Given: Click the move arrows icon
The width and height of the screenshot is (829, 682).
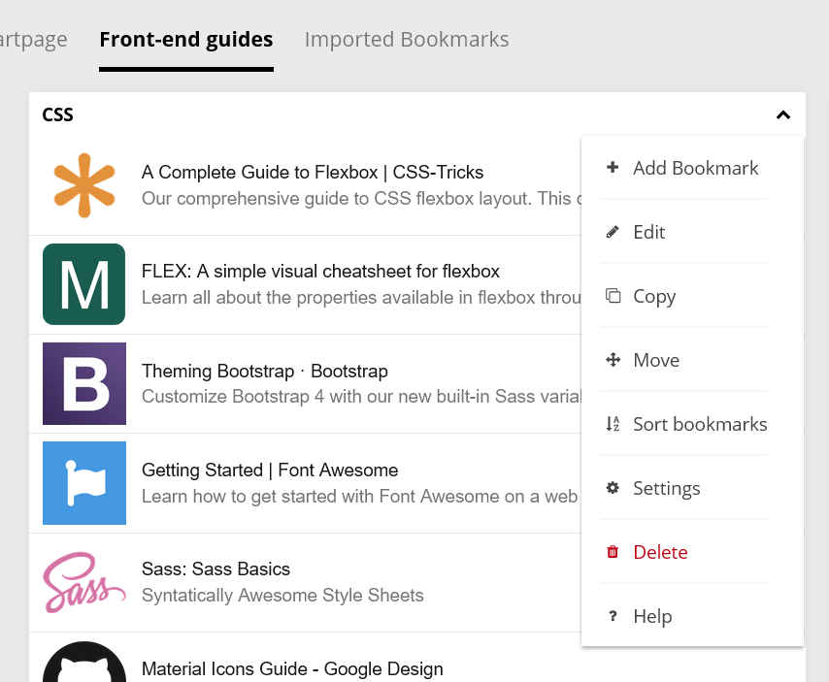Looking at the screenshot, I should click(x=613, y=360).
